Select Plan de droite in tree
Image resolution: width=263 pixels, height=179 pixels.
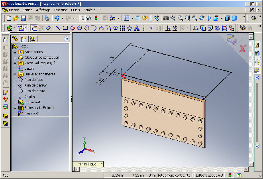(x=35, y=91)
